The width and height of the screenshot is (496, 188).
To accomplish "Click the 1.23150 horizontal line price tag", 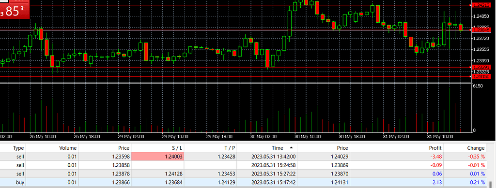I will pyautogui.click(x=481, y=77).
